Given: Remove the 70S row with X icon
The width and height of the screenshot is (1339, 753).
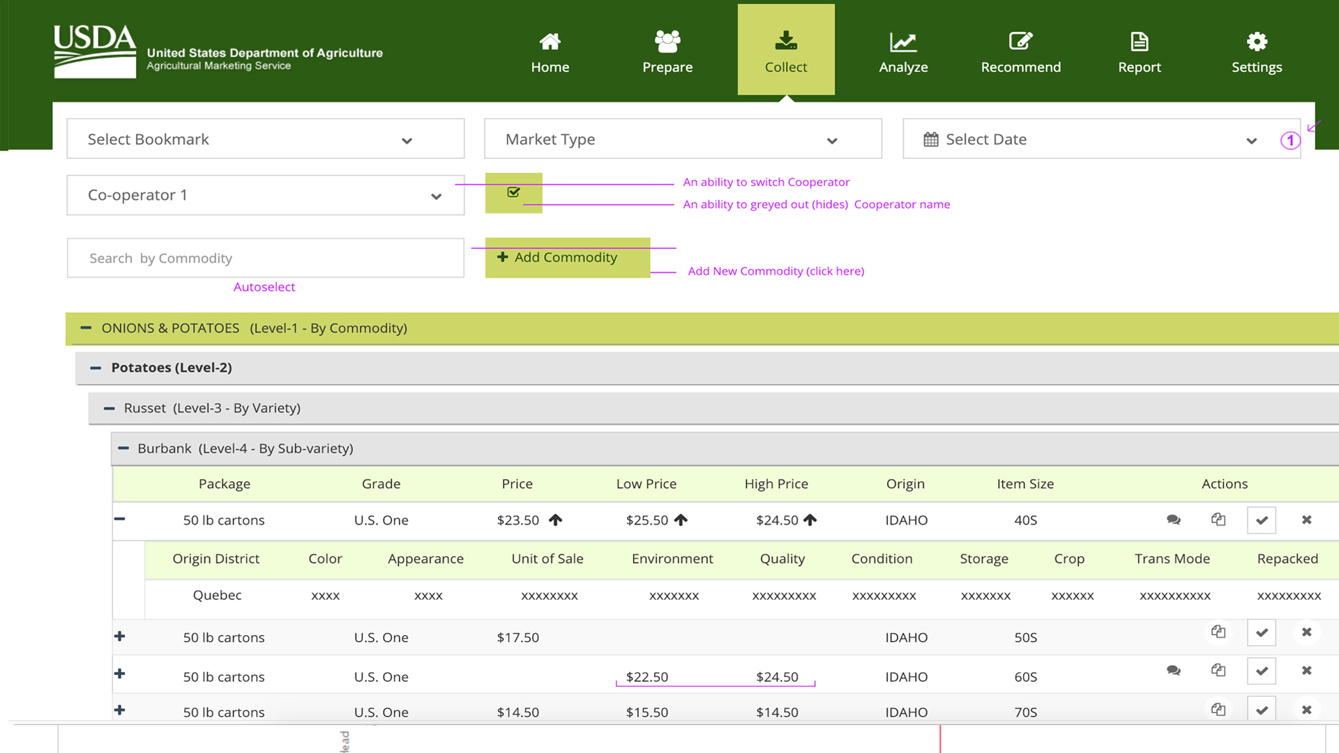Looking at the screenshot, I should [x=1307, y=710].
